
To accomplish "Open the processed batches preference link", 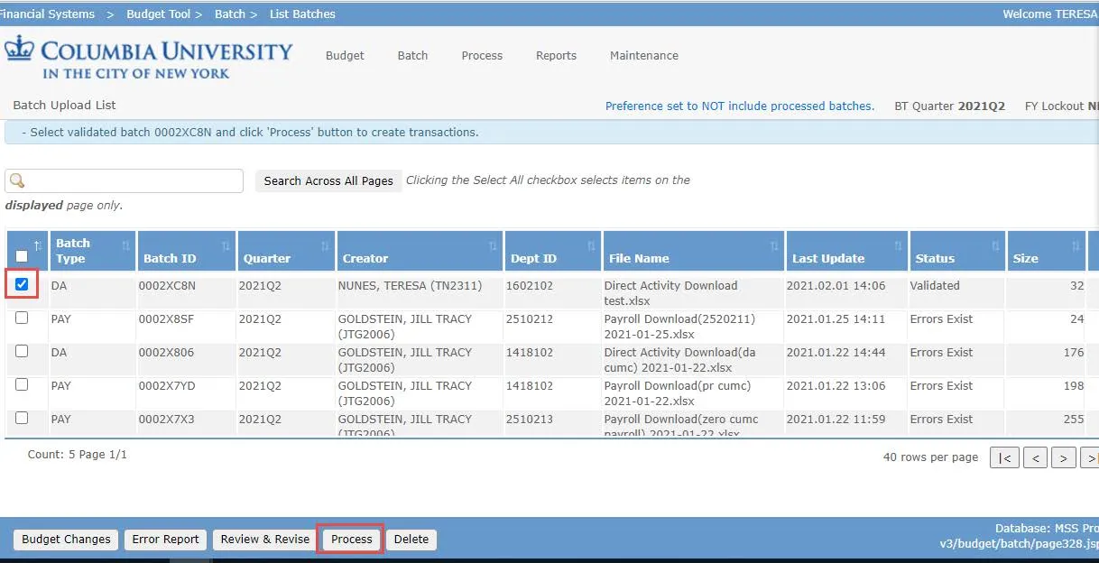I will pyautogui.click(x=740, y=106).
